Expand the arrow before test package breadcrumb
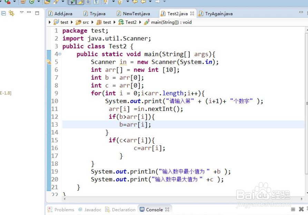 click(92, 22)
